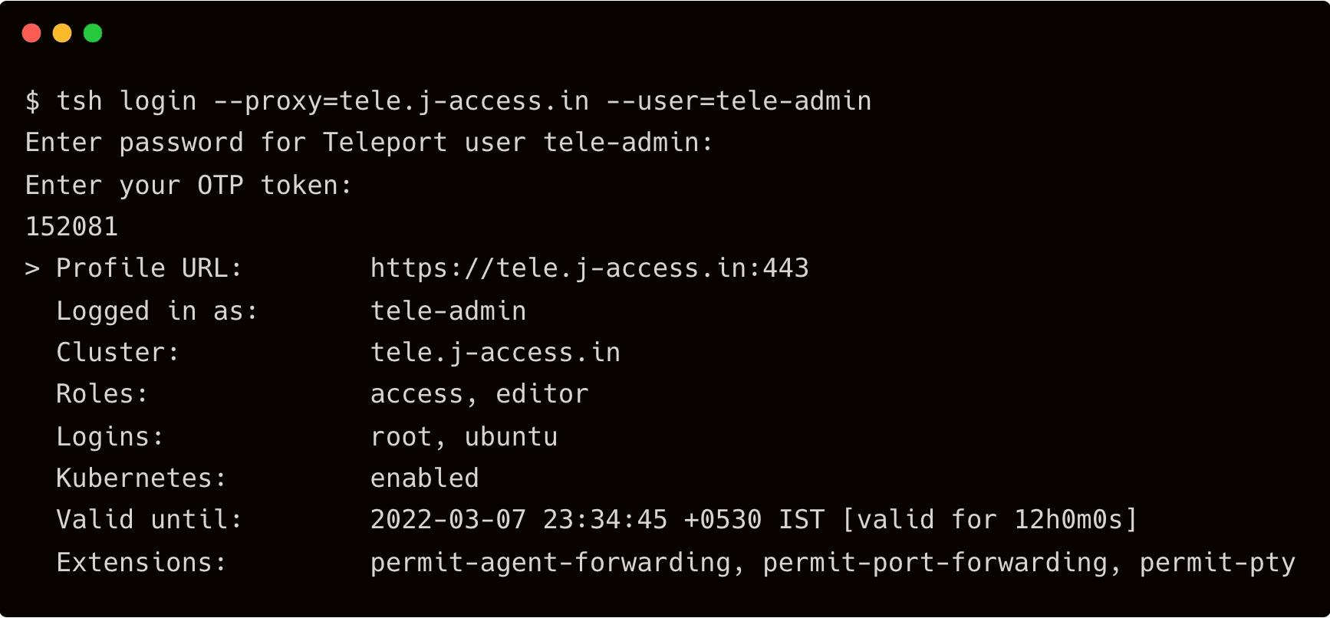Click the yellow minimize traffic light
This screenshot has width=1330, height=618.
coord(61,33)
